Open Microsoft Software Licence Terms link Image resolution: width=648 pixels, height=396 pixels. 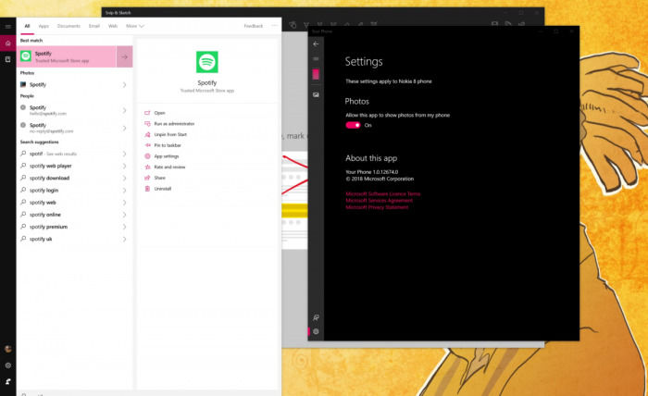[382, 194]
